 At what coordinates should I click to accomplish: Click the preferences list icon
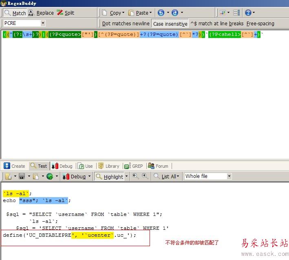[x=236, y=13]
